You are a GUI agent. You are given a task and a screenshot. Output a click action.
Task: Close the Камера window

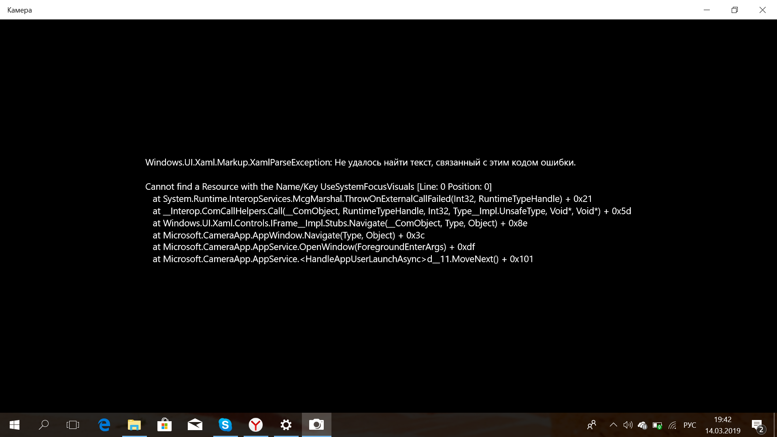point(762,10)
